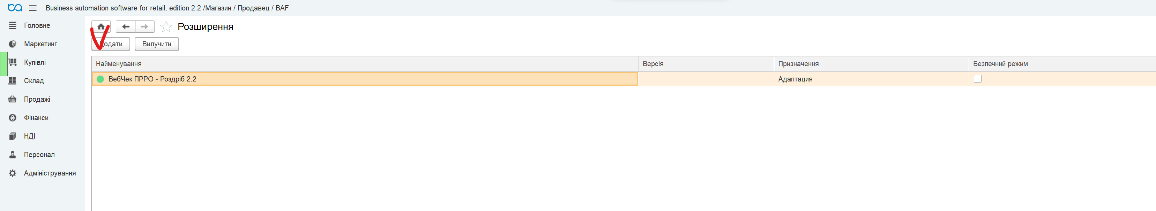
Task: Open the Купівлі section
Action: pos(35,62)
